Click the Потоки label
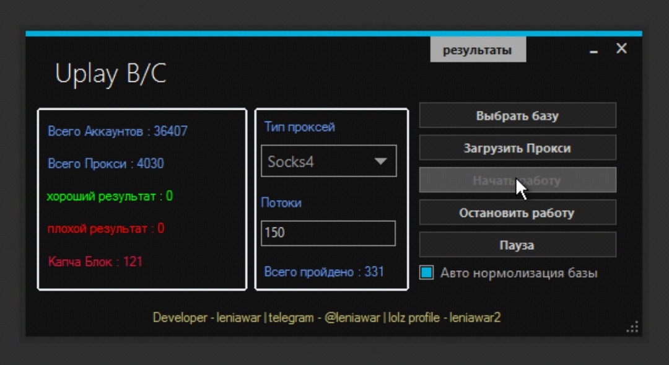The image size is (669, 365). click(x=281, y=203)
